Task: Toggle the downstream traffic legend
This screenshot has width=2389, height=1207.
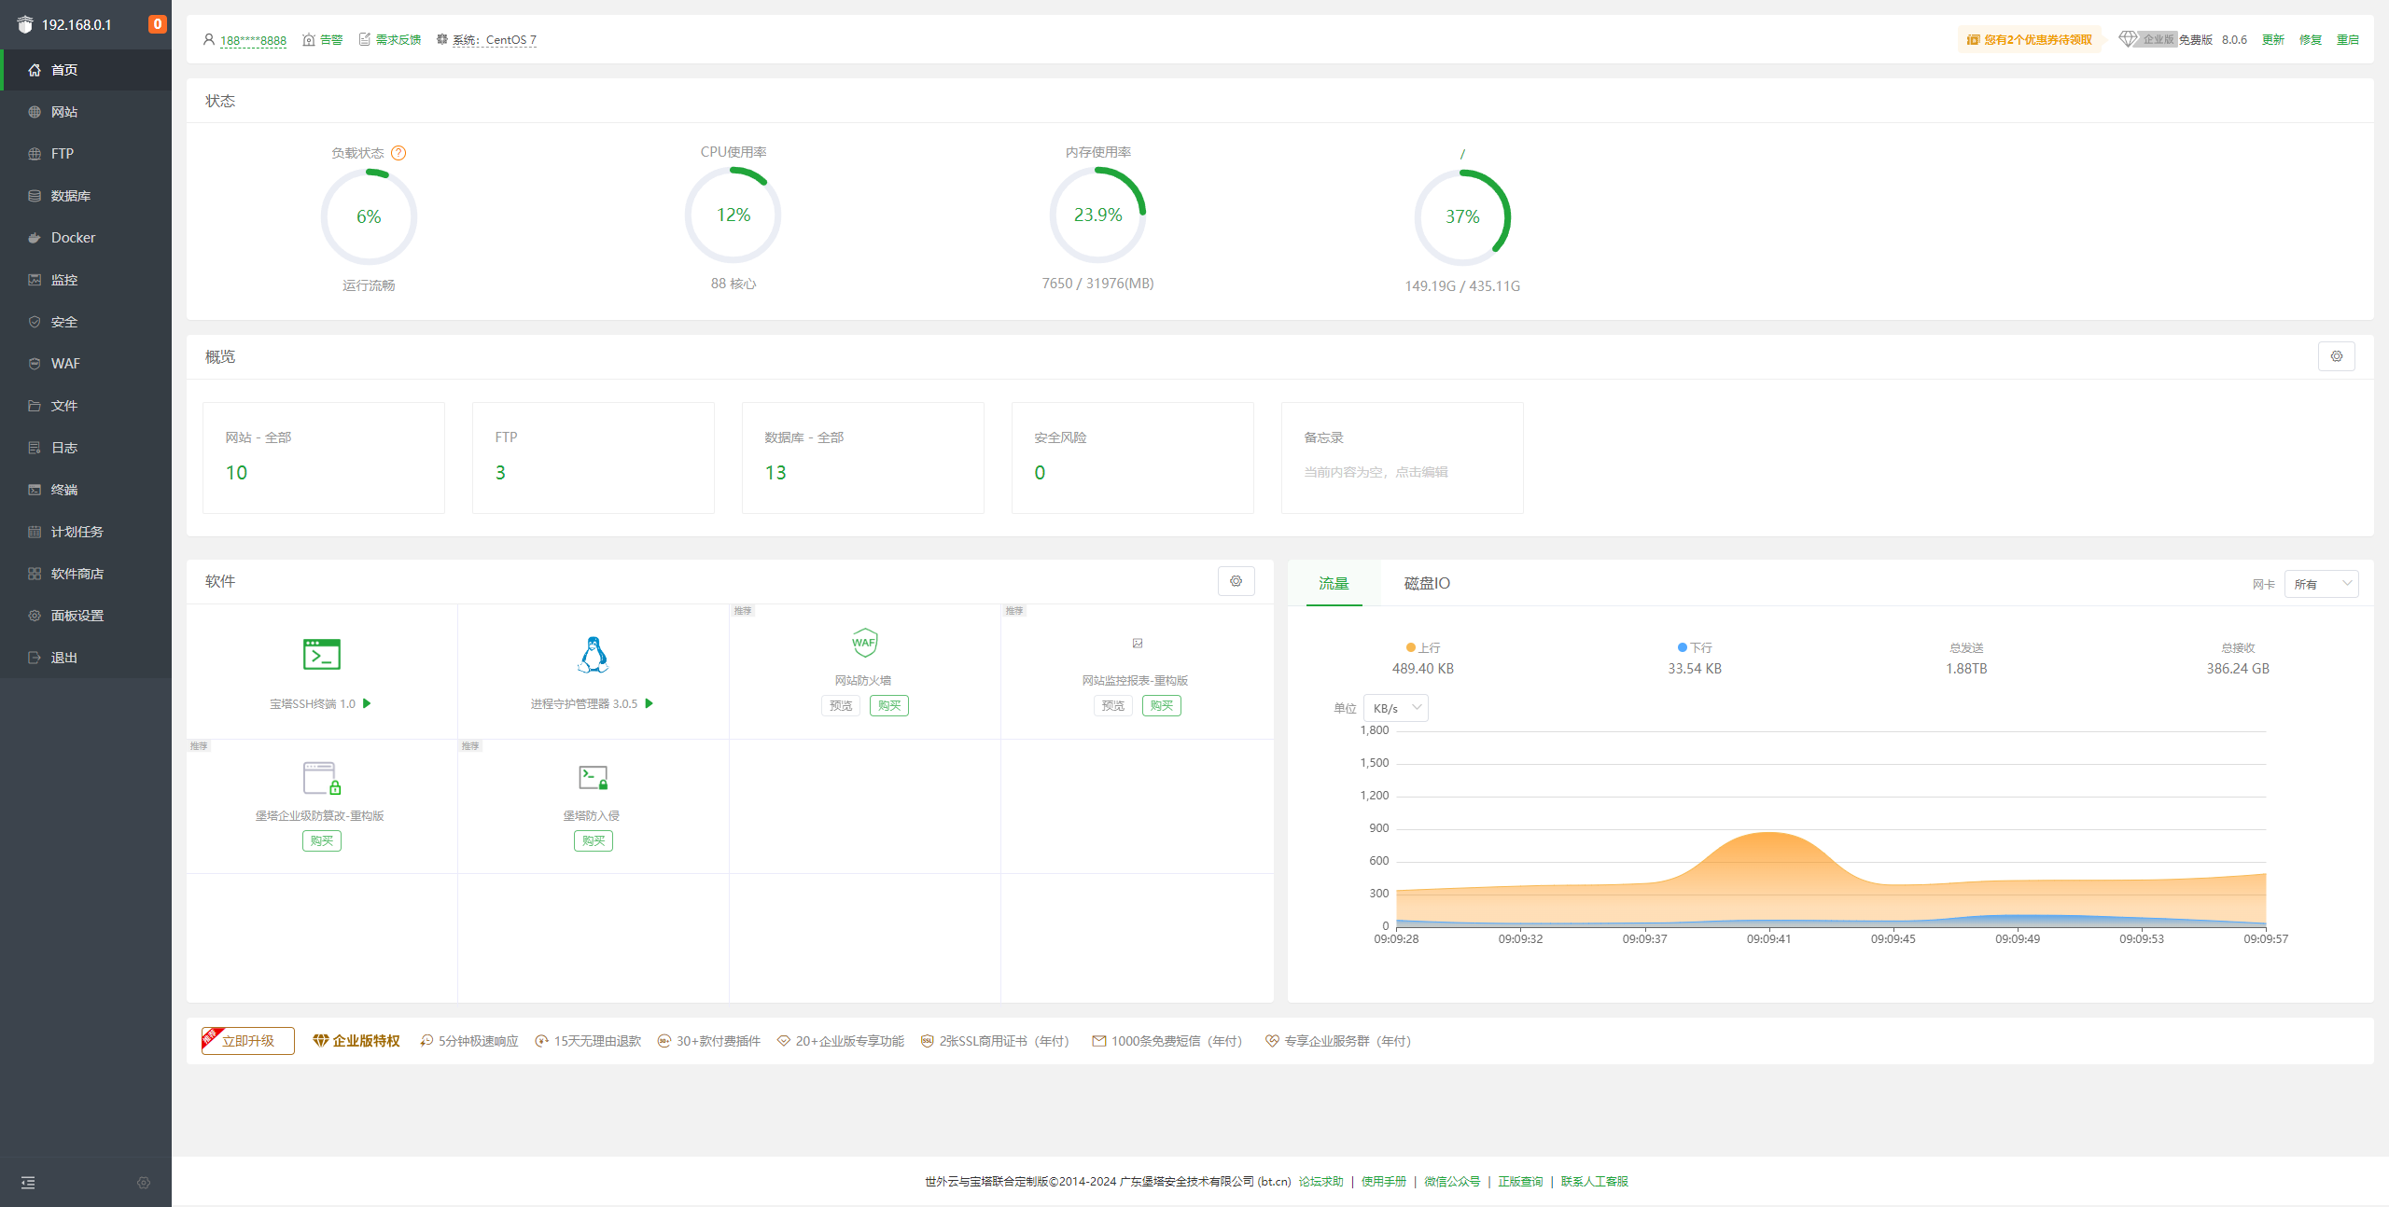Action: (1694, 647)
